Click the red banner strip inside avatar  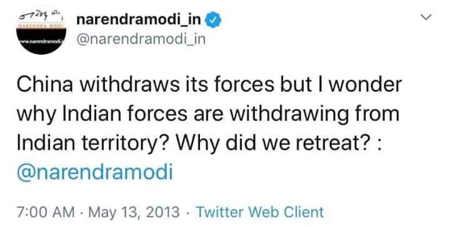point(42,26)
